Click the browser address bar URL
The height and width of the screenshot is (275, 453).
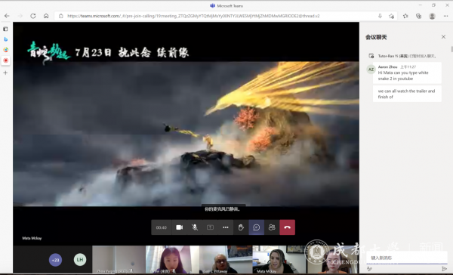(x=193, y=16)
